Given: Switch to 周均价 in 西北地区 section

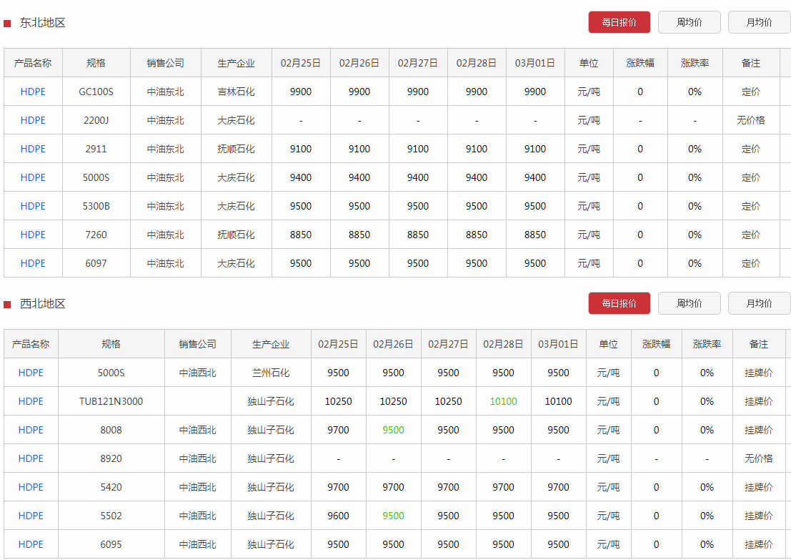Looking at the screenshot, I should [x=689, y=303].
